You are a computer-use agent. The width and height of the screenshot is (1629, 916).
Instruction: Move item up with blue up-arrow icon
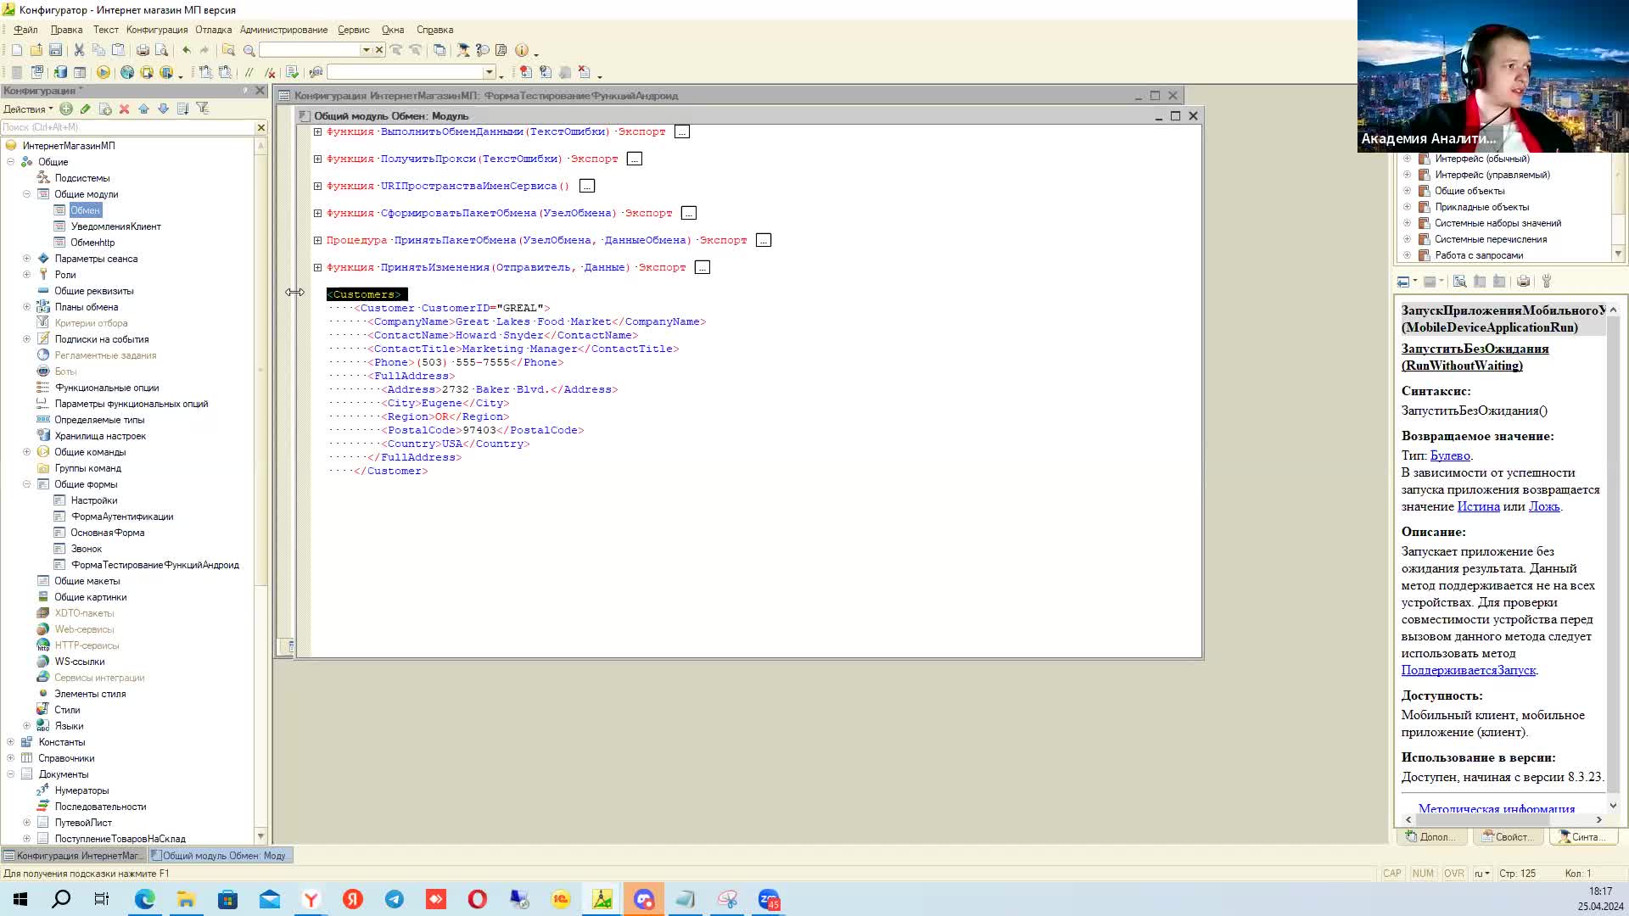coord(143,109)
